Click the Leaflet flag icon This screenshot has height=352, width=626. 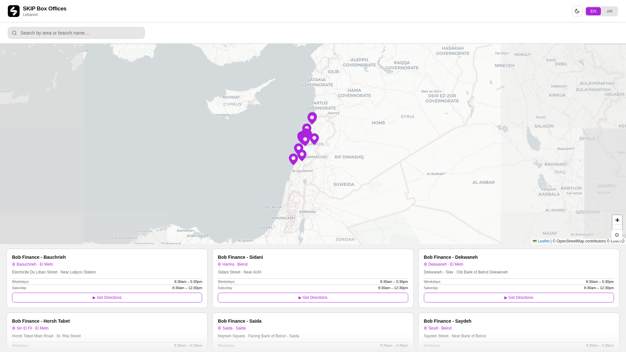pyautogui.click(x=535, y=241)
